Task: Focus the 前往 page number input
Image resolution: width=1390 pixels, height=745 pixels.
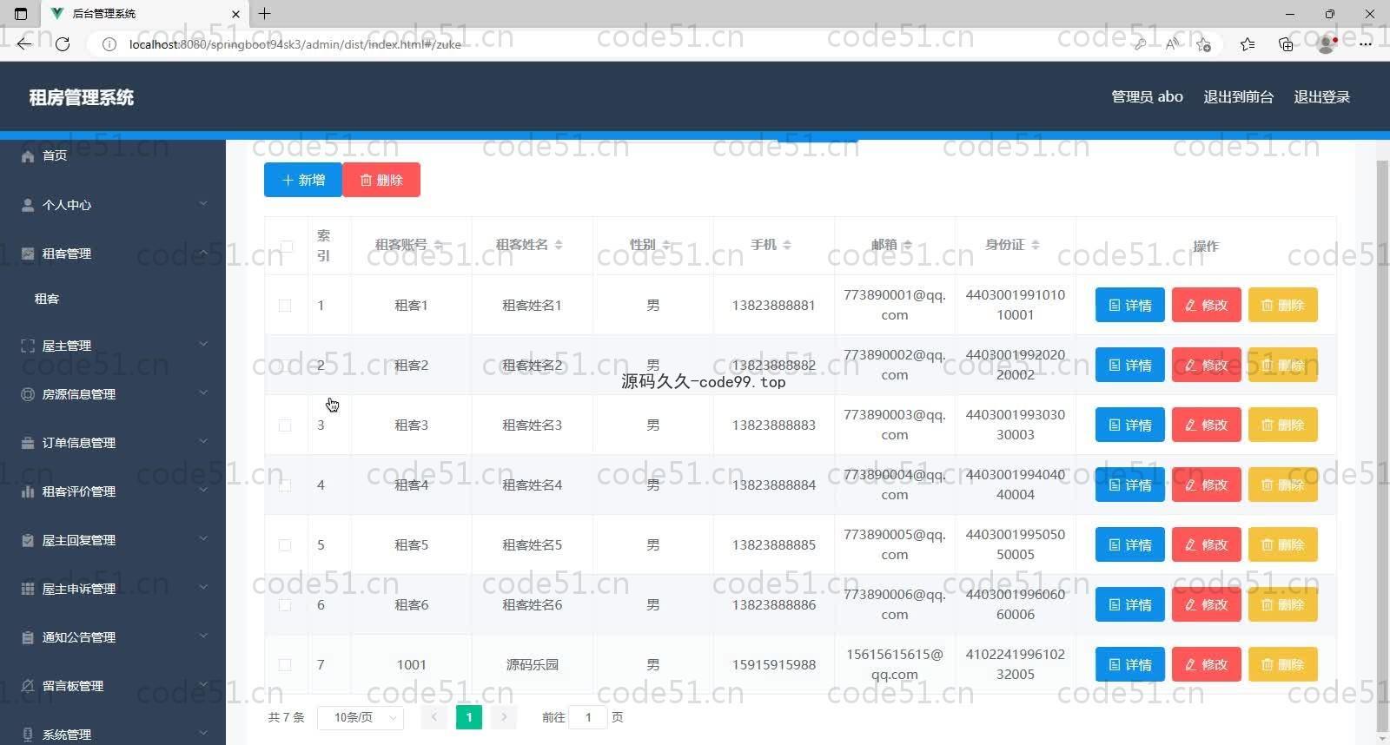Action: coord(588,717)
